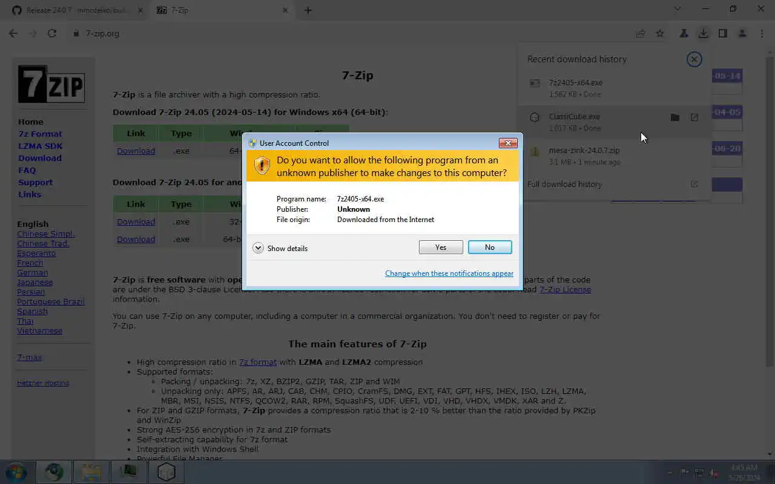Click Full download history external icon

(x=694, y=184)
